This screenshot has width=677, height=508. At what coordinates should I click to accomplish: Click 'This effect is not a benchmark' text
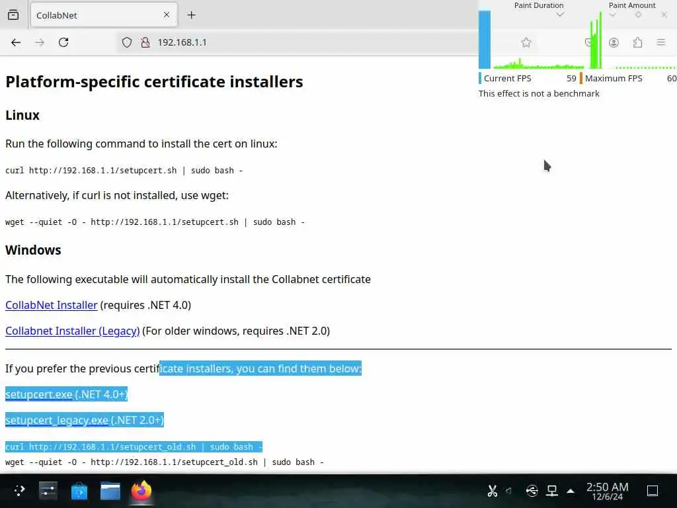pyautogui.click(x=539, y=93)
